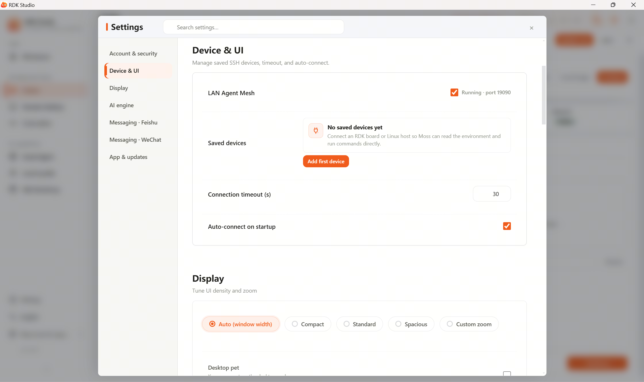Click the Connection timeout value field

coord(492,194)
